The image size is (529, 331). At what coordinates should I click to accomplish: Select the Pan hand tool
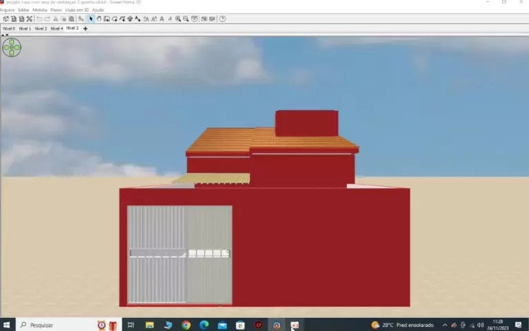pos(98,19)
